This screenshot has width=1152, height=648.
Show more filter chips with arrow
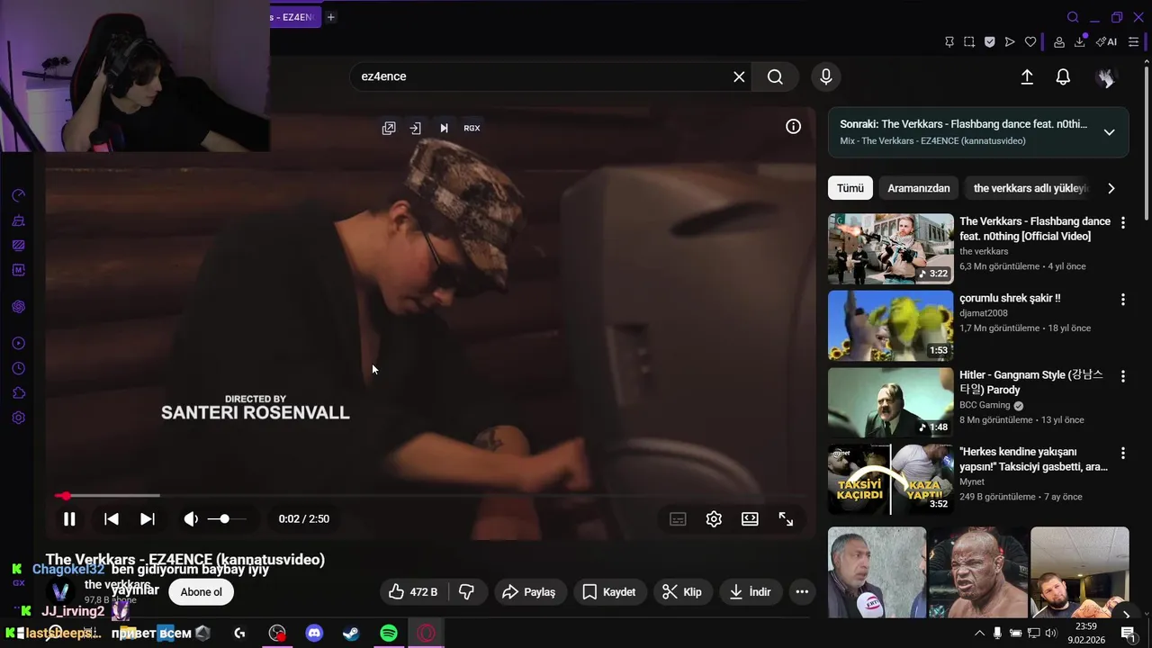[1111, 188]
